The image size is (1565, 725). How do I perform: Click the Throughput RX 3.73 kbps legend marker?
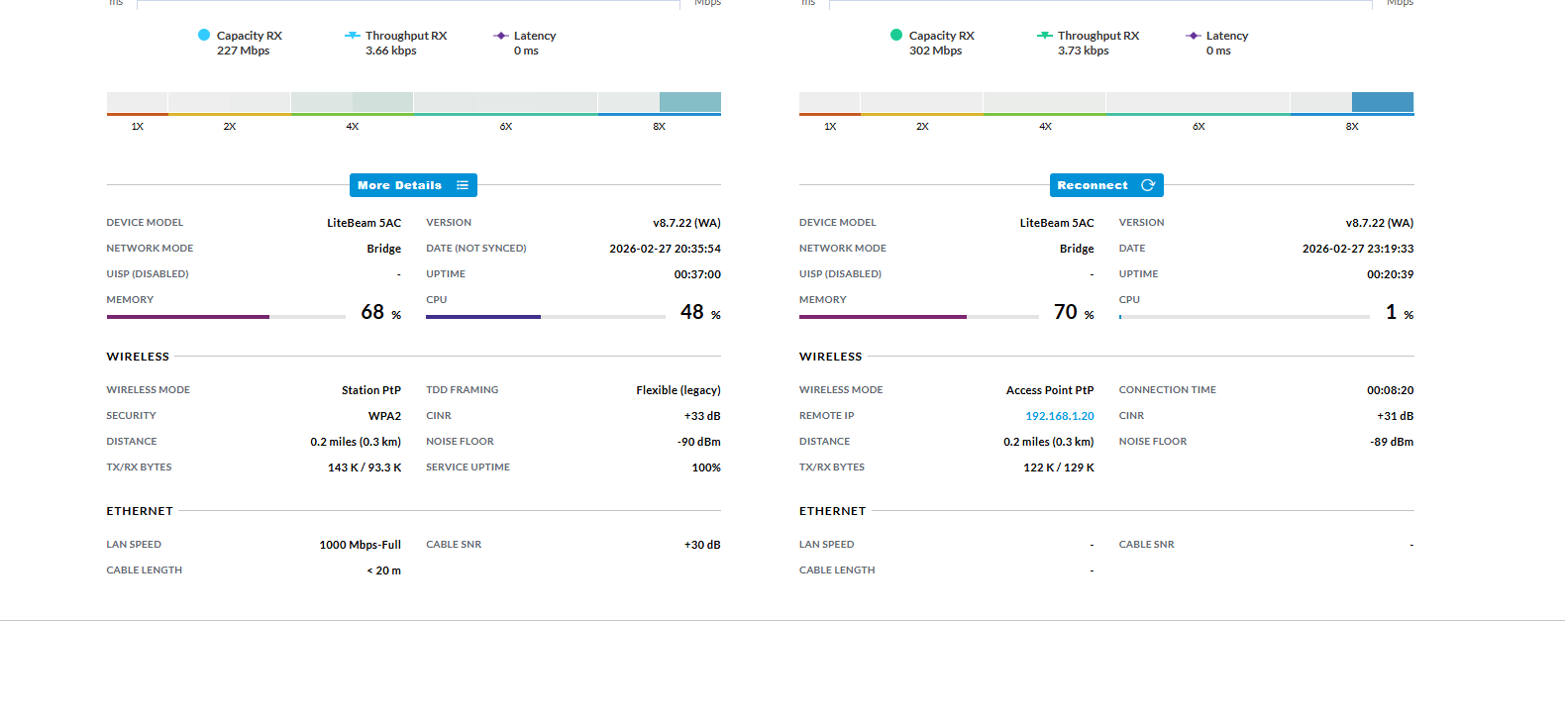(x=1044, y=36)
